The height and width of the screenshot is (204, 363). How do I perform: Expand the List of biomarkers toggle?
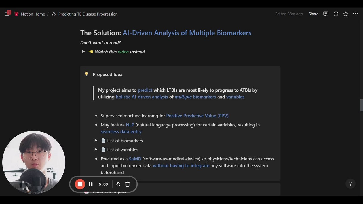point(96,141)
